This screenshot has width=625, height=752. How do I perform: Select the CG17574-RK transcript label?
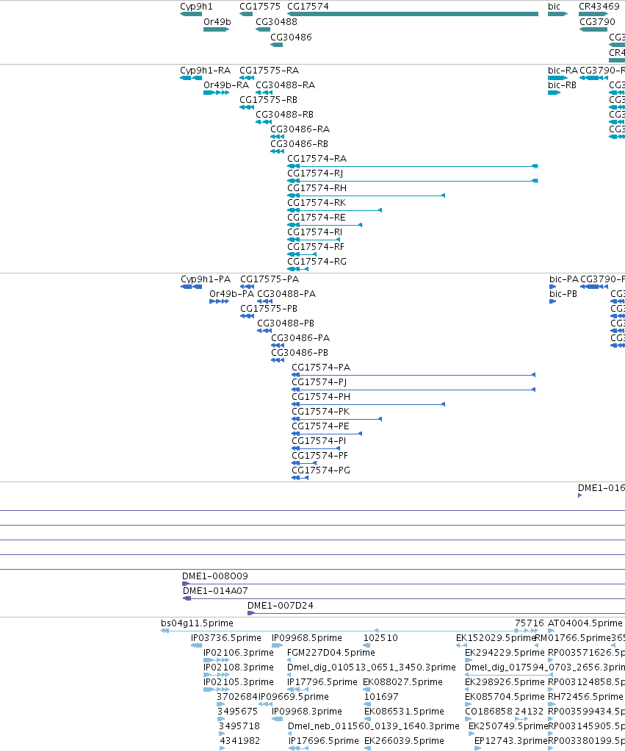point(317,203)
